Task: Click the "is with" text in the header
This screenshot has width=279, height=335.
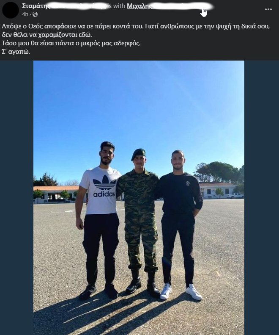Action: pyautogui.click(x=116, y=6)
